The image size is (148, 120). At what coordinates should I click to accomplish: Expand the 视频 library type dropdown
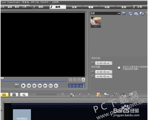tap(119, 13)
